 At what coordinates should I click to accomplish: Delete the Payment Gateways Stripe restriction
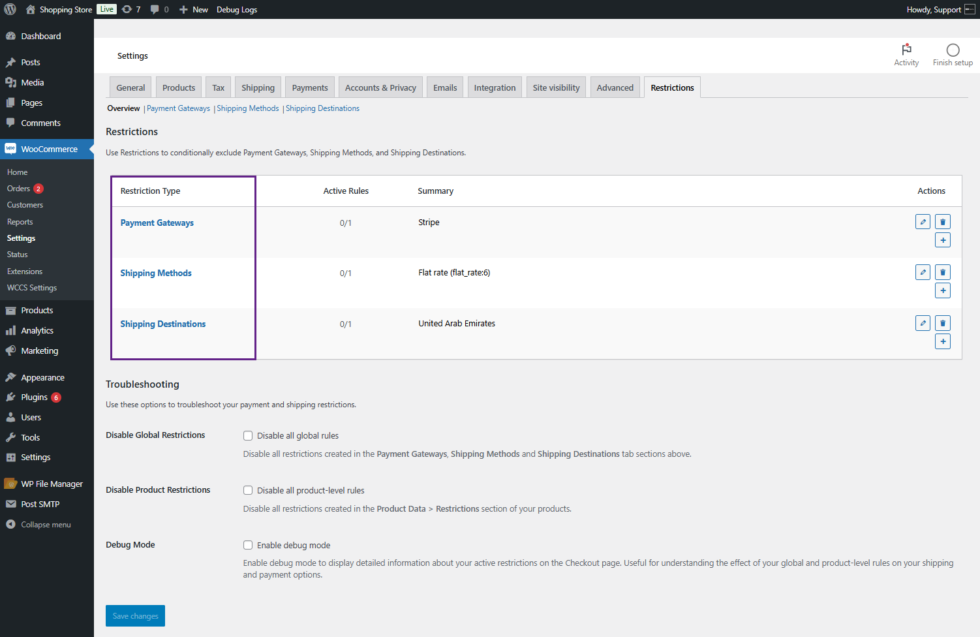pos(943,222)
